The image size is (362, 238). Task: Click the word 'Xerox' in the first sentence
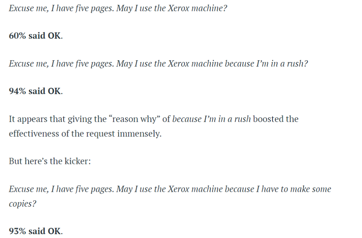tap(178, 8)
